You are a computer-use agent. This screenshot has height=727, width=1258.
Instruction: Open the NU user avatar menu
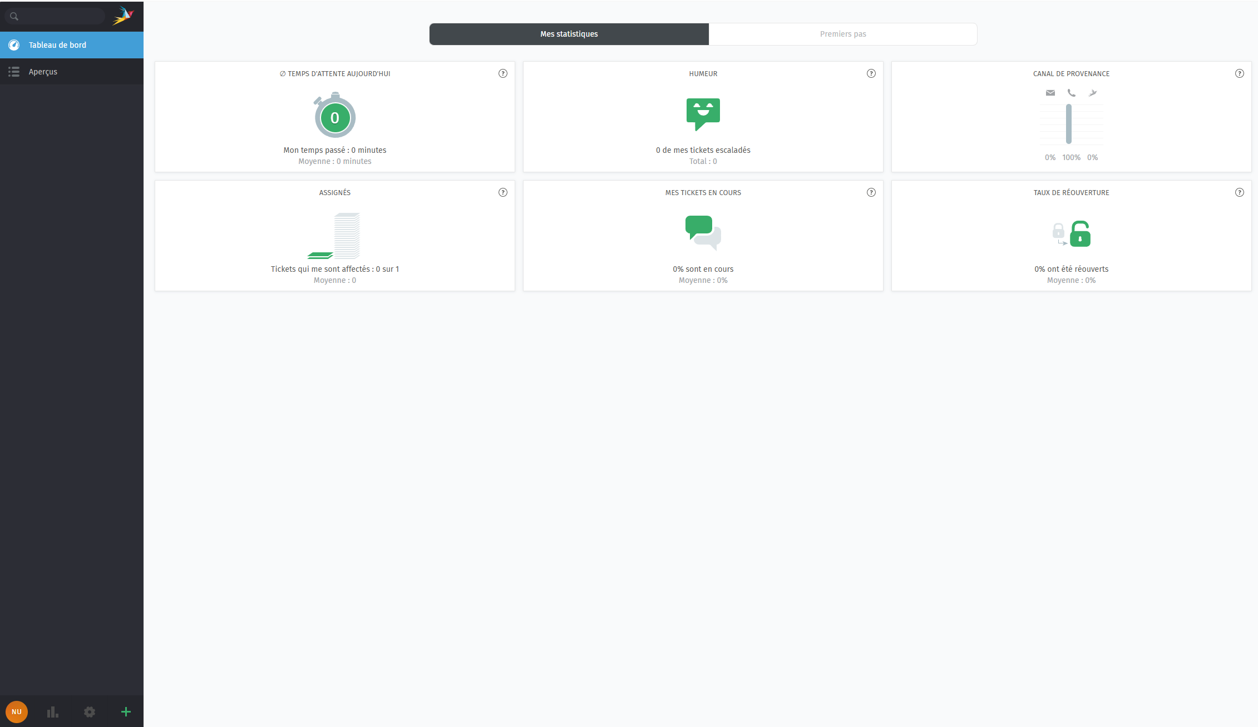(17, 711)
